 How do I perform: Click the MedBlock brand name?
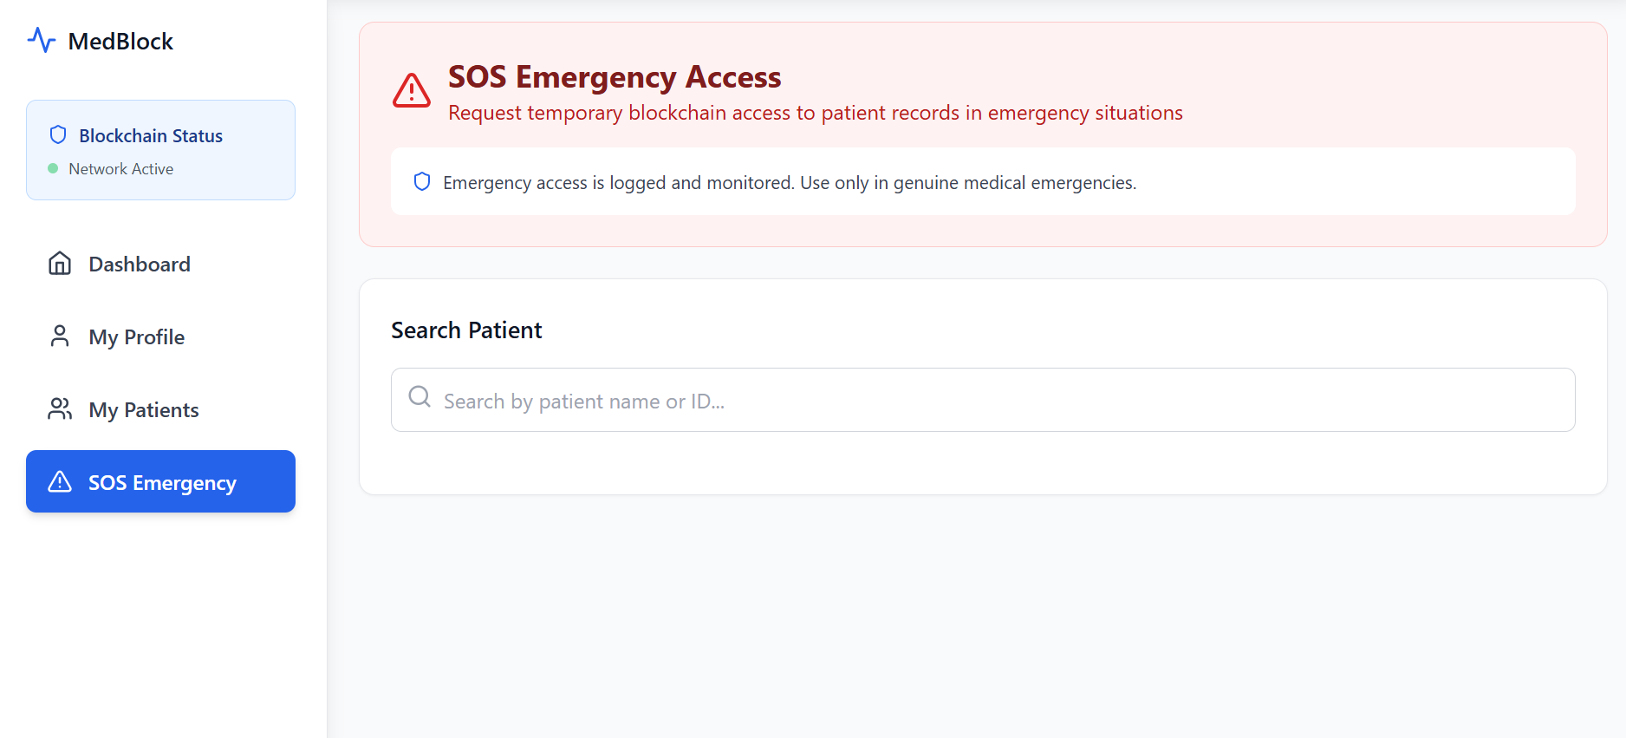120,41
